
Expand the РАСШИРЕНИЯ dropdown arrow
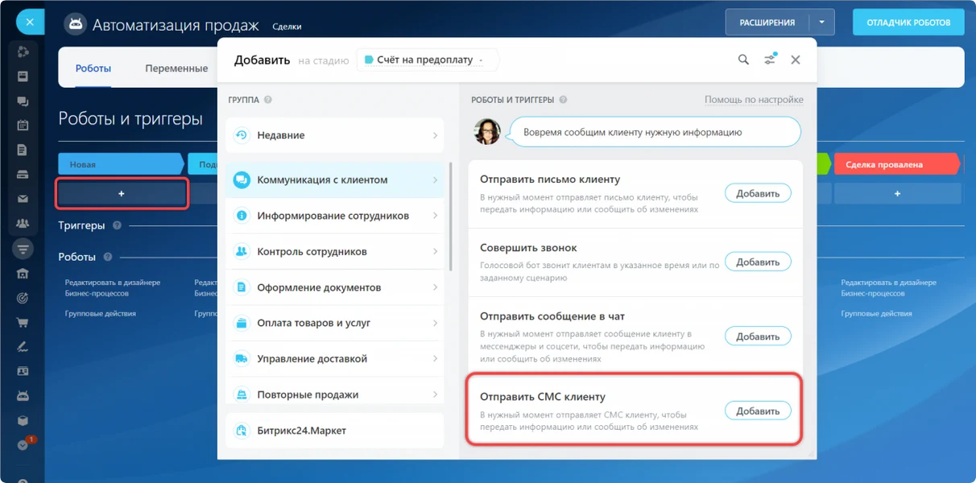pos(821,23)
